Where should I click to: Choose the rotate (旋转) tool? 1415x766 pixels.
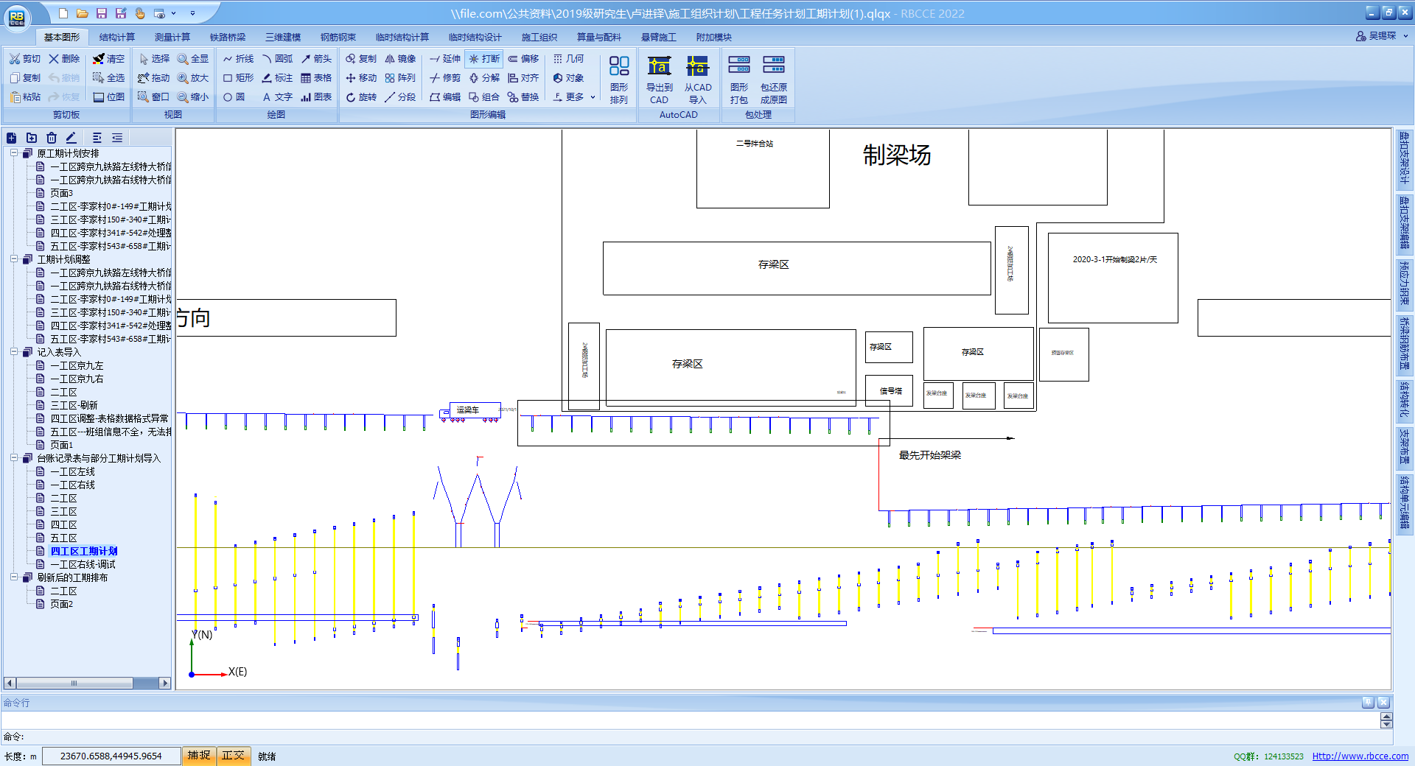click(x=361, y=97)
